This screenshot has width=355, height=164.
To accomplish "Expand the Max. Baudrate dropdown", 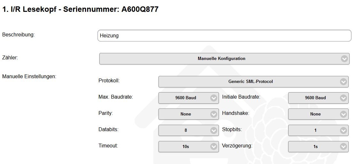I will 185,98.
